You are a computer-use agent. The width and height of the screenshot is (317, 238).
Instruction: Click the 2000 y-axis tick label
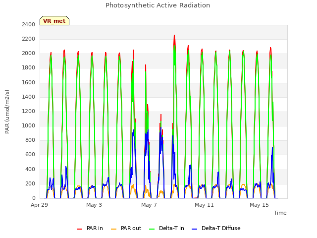[29, 54]
